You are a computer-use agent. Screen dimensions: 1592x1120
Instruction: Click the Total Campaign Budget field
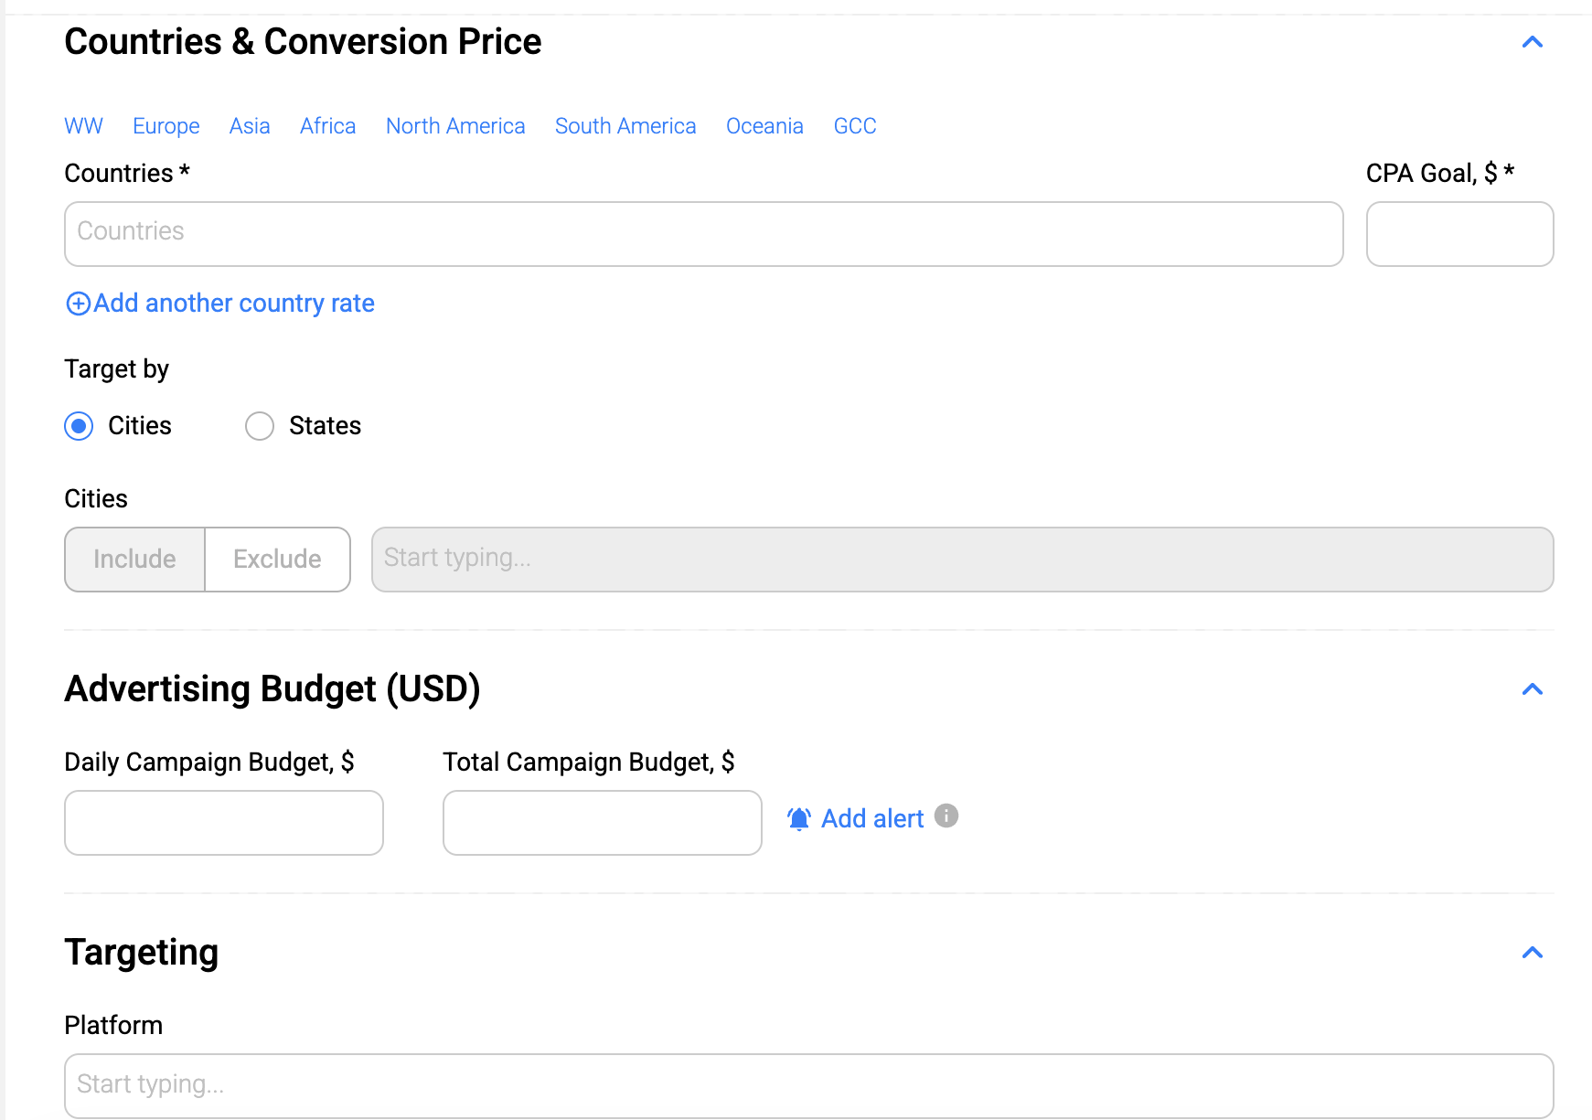[x=603, y=823]
